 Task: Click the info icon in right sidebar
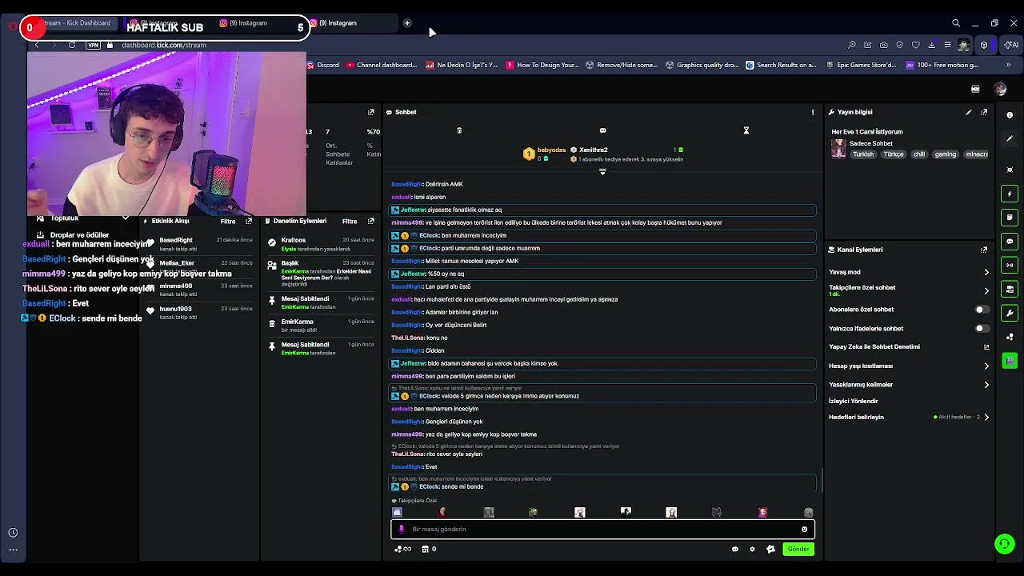point(1010,115)
